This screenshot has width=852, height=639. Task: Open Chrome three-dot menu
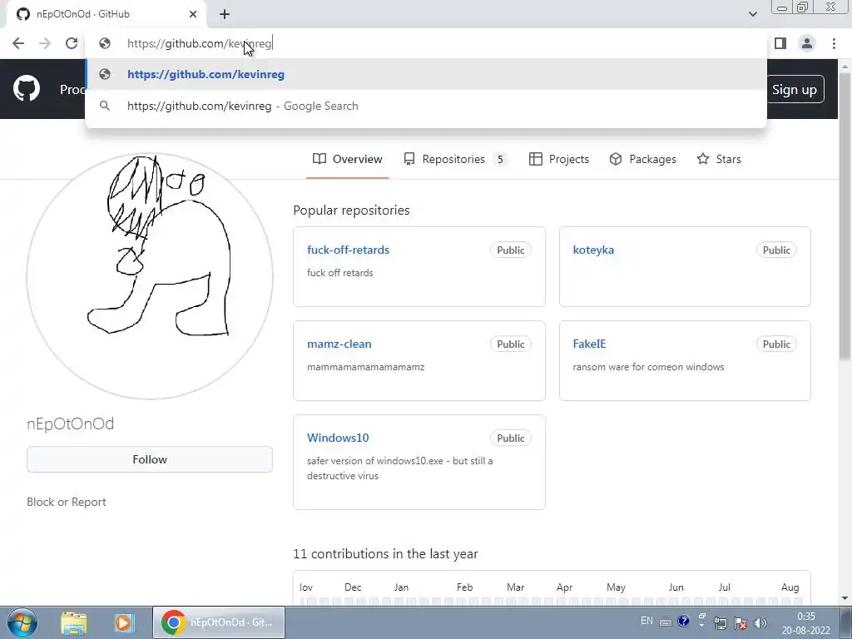834,43
